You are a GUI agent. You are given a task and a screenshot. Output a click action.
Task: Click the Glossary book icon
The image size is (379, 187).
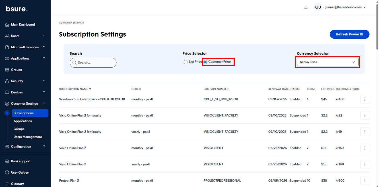pyautogui.click(x=7, y=184)
